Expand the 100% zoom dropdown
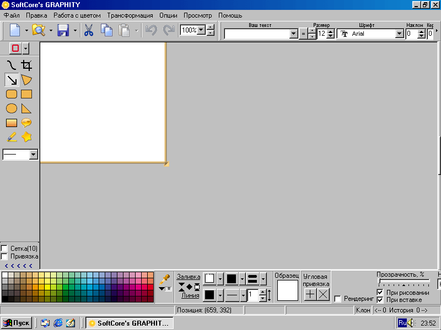 tap(201, 30)
